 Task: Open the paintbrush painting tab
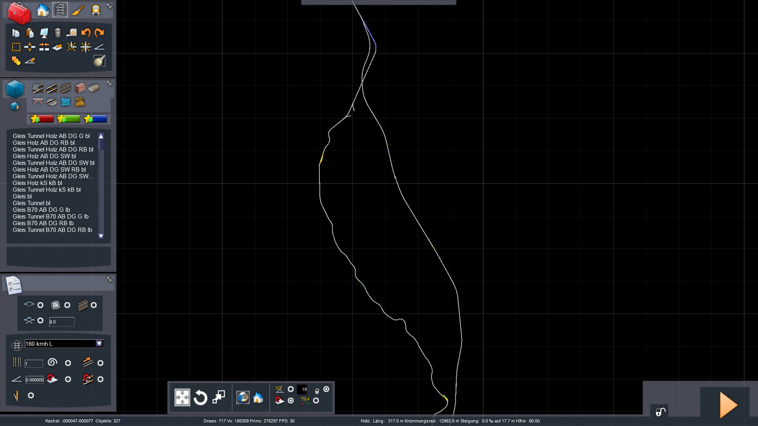(78, 10)
